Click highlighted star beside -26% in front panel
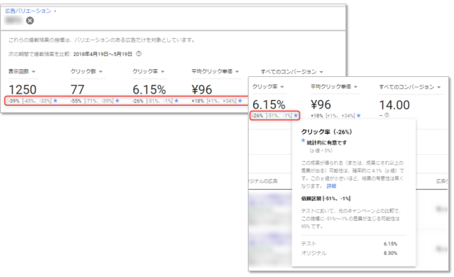This screenshot has width=454, height=277. point(296,115)
